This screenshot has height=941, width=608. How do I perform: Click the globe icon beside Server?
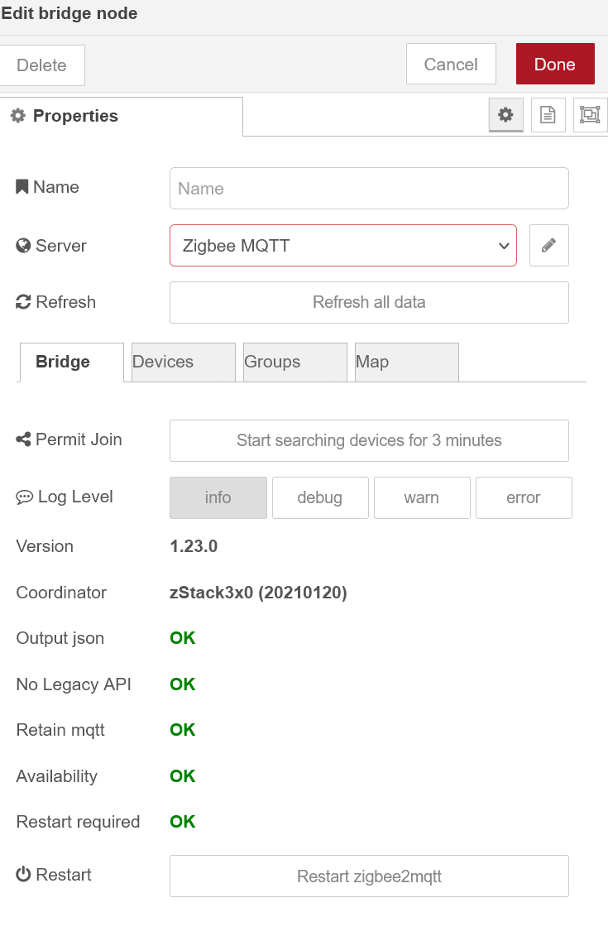[22, 245]
